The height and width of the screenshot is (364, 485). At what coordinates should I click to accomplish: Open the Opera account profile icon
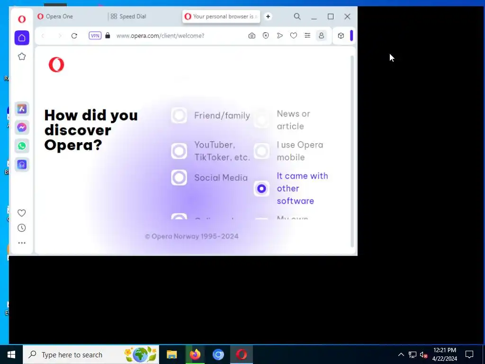click(322, 36)
